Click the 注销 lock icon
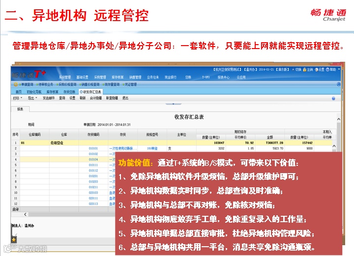The width and height of the screenshot is (354, 256). pyautogui.click(x=304, y=70)
